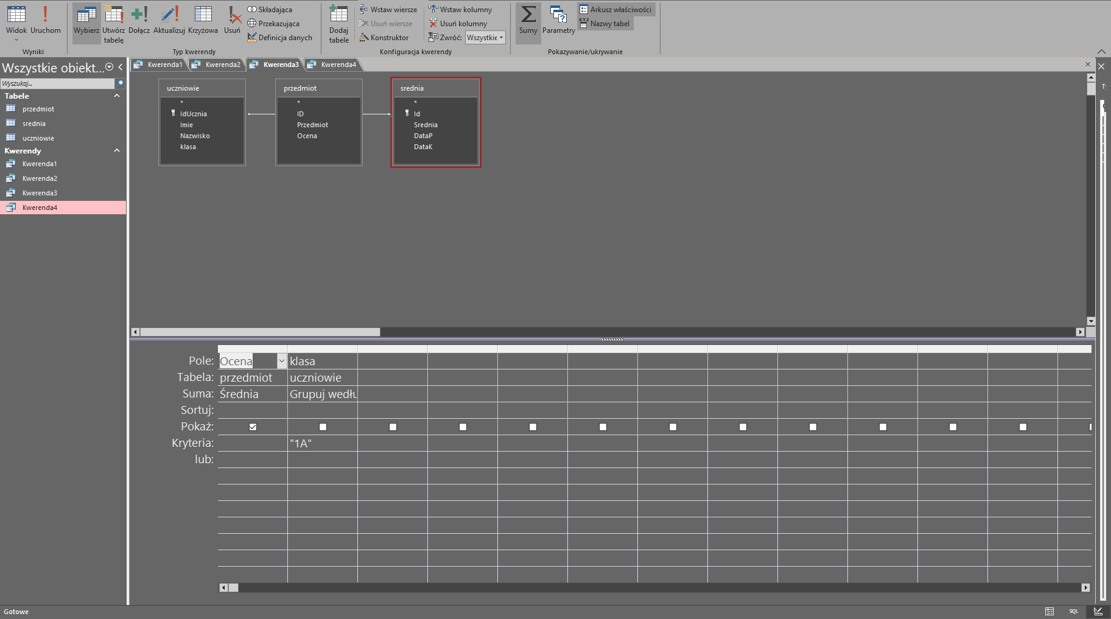Click the Sumy totals icon
The image size is (1111, 619).
coord(528,20)
